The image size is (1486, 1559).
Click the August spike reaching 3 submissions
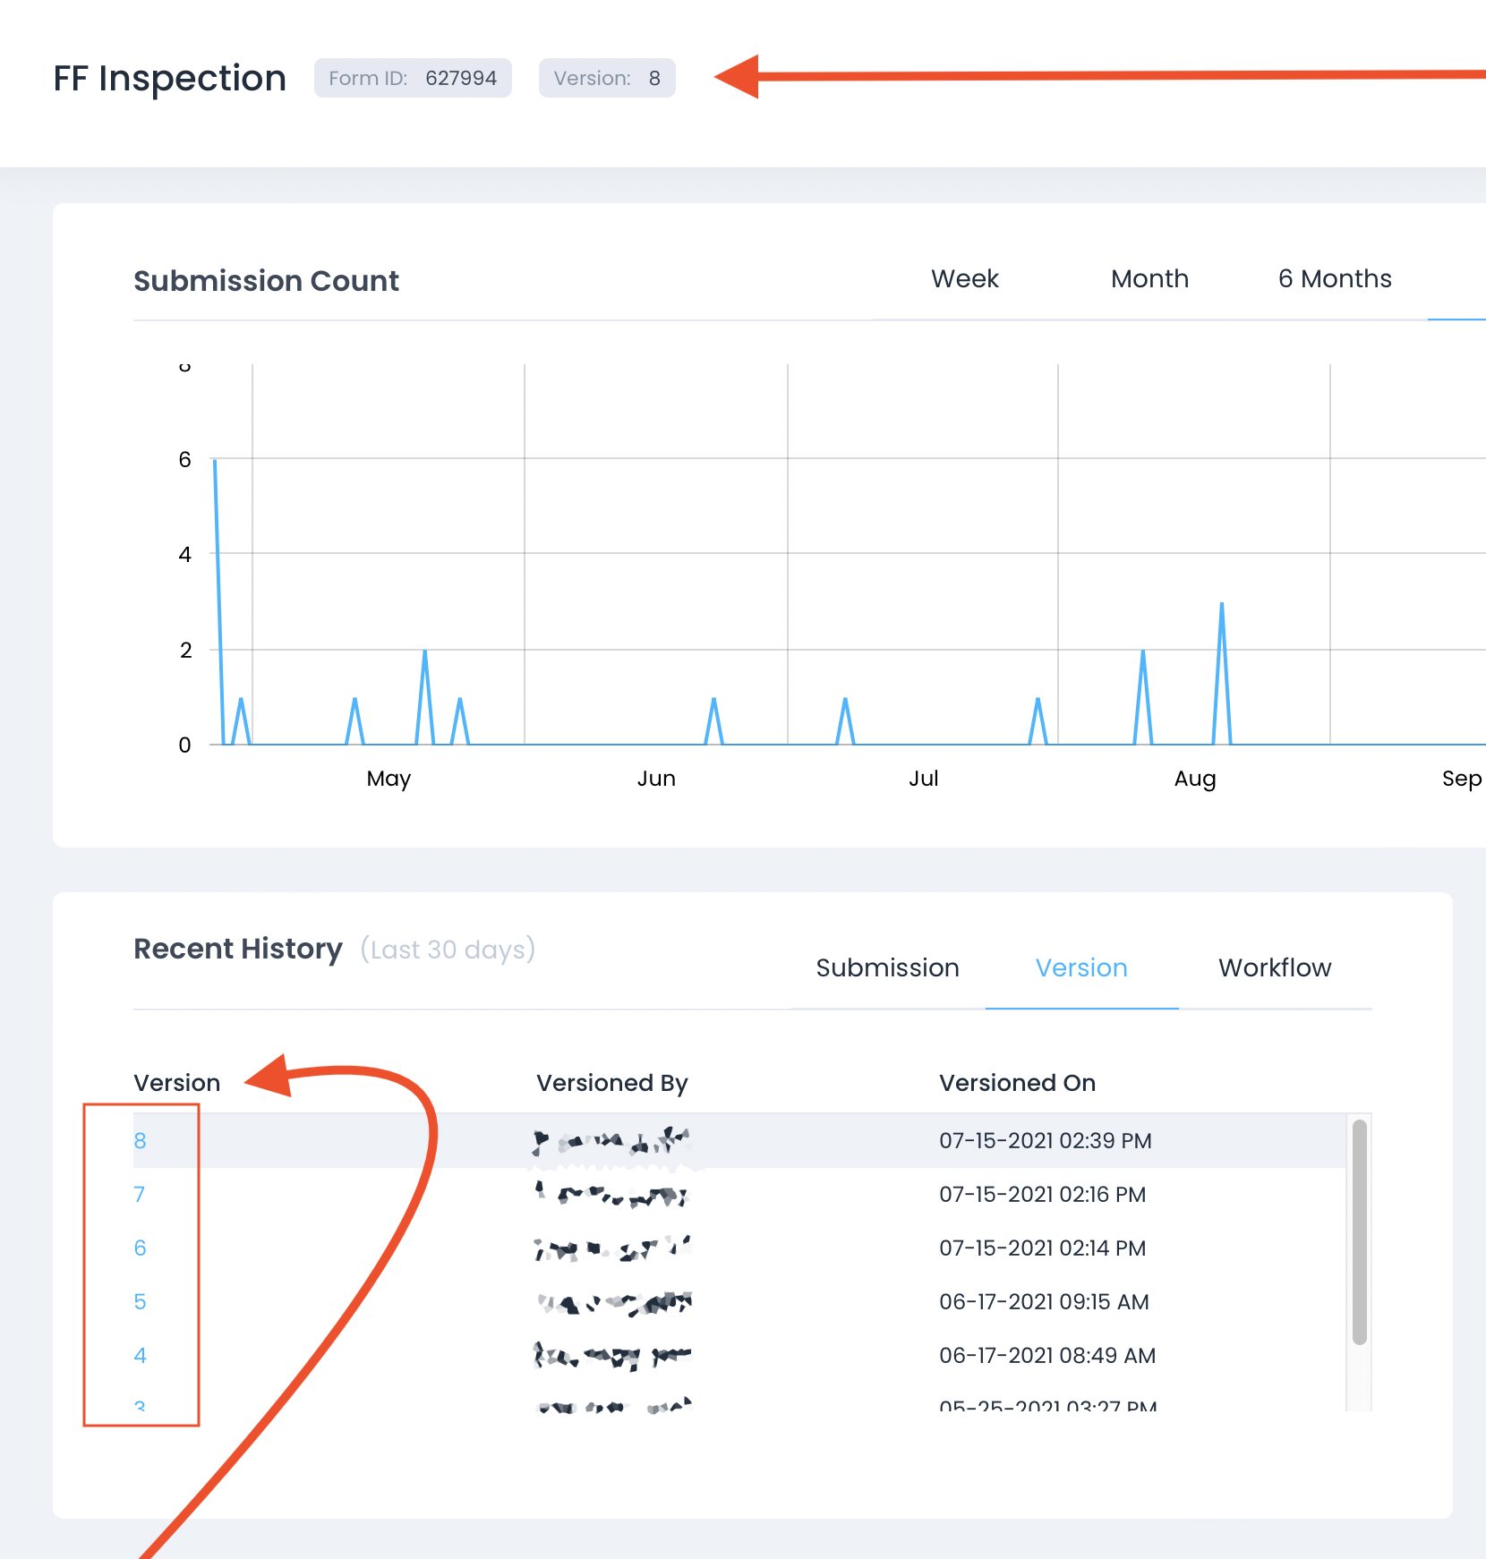click(x=1221, y=606)
